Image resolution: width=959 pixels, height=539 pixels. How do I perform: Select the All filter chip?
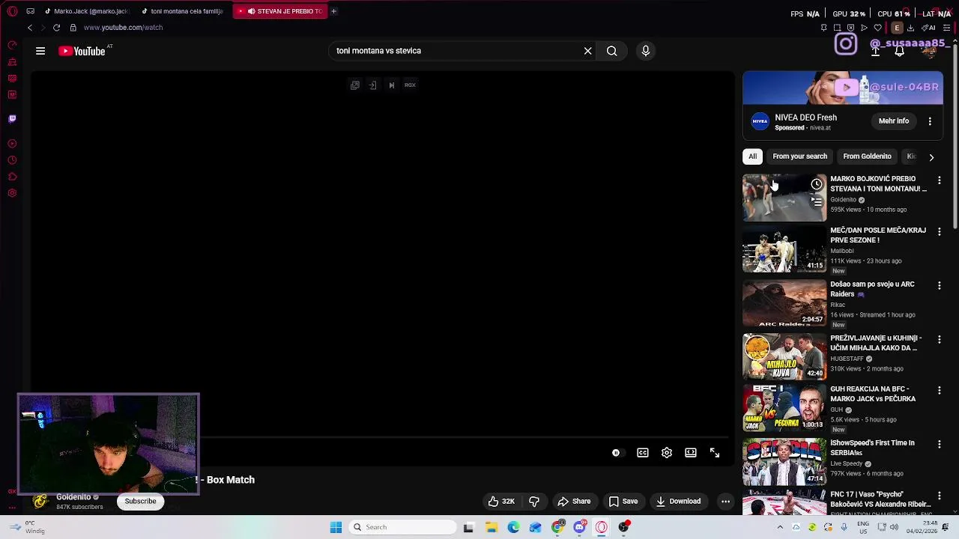pyautogui.click(x=752, y=156)
